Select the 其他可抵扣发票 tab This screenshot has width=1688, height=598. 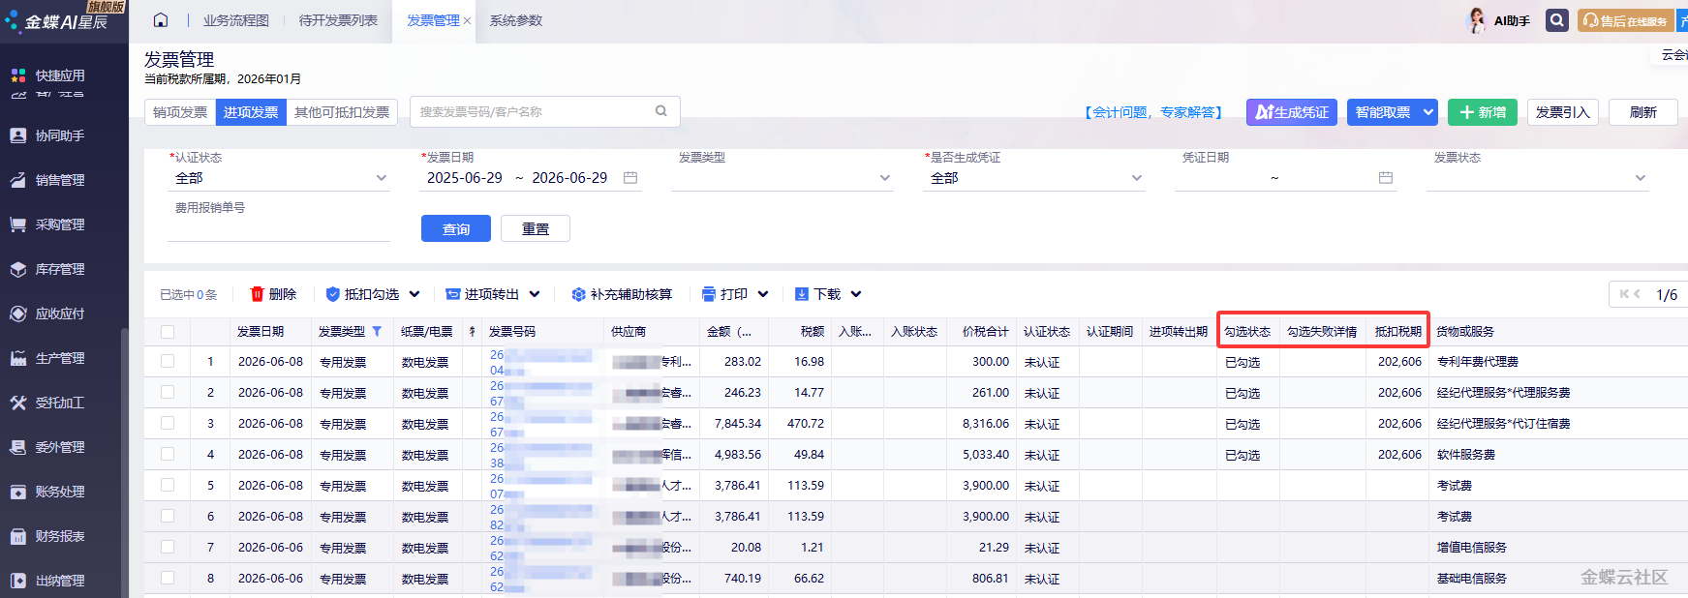(x=342, y=112)
